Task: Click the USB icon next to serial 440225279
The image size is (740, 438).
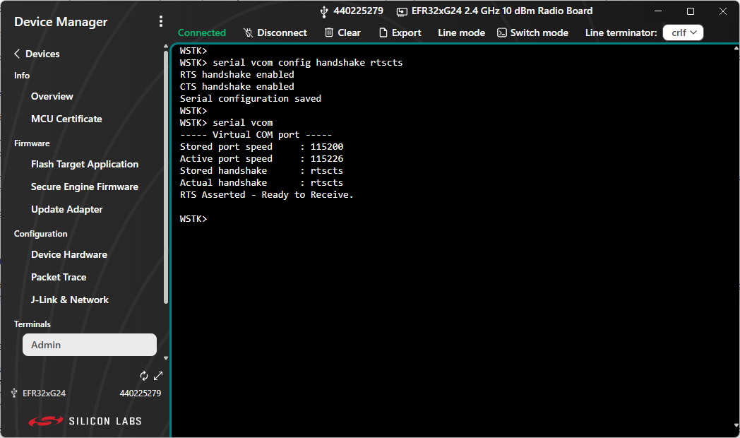Action: [x=323, y=11]
